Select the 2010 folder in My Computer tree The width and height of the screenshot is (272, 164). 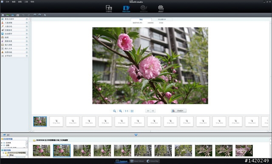click(15, 153)
